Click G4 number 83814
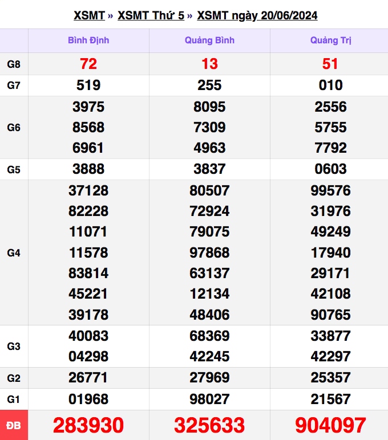 [88, 274]
